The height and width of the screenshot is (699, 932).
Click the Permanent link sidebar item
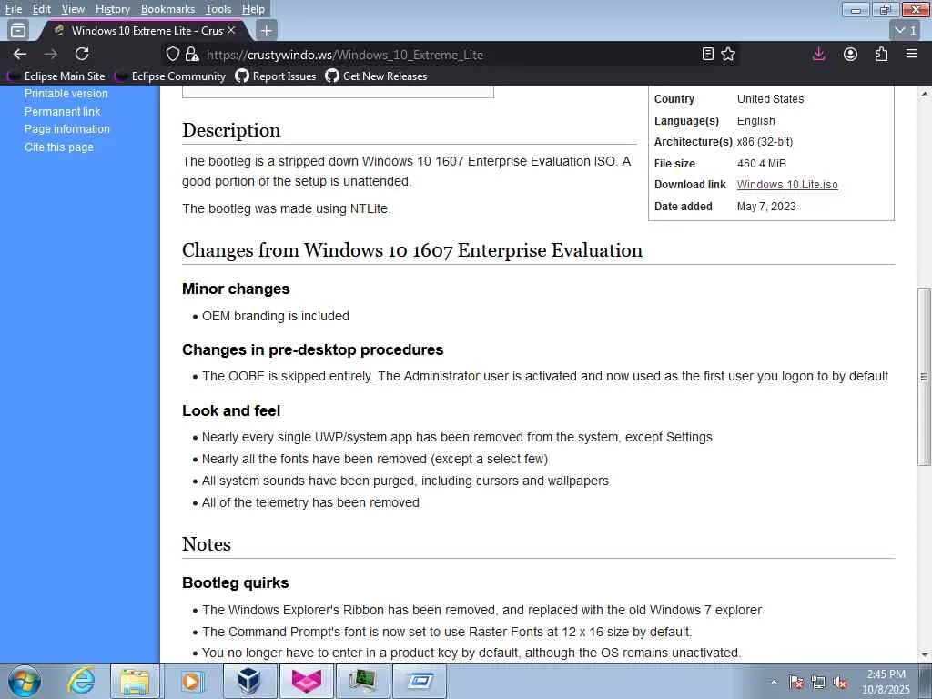(x=63, y=111)
